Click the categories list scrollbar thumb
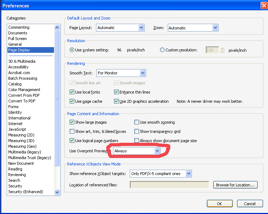Viewport: 268px width, 214px height. pos(57,98)
